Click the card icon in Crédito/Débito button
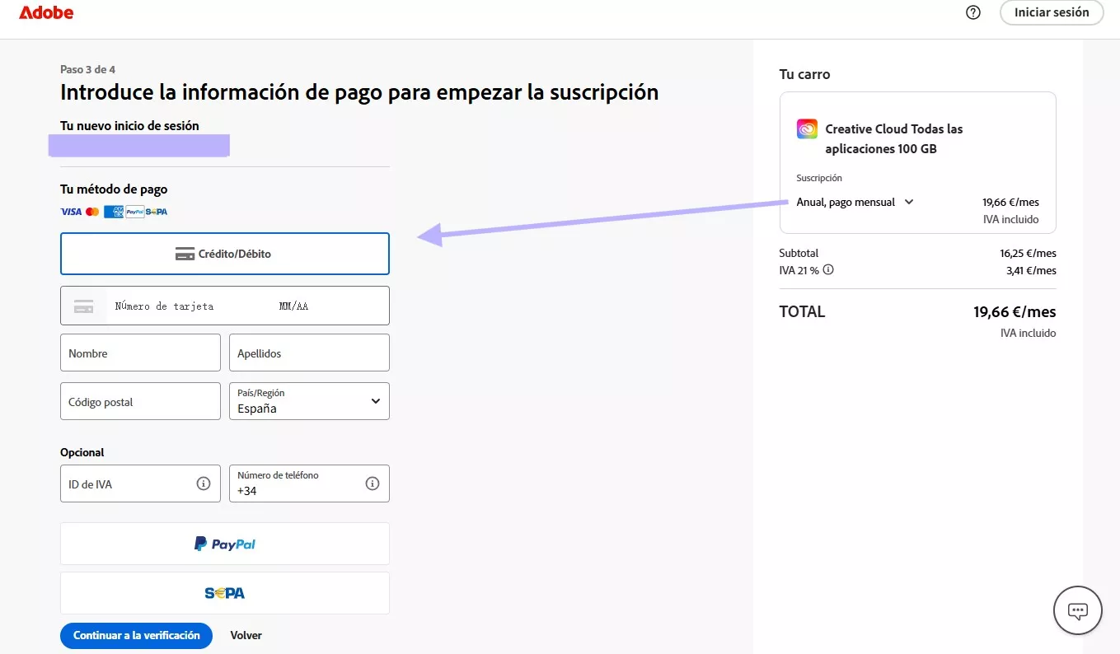Screen dimensions: 1120x654 point(185,254)
